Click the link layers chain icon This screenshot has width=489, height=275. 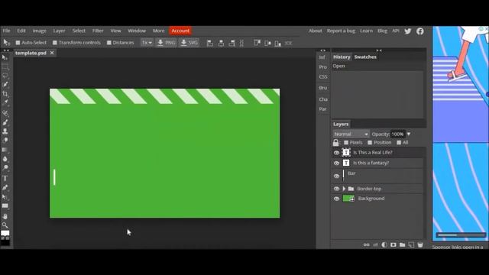point(367,244)
